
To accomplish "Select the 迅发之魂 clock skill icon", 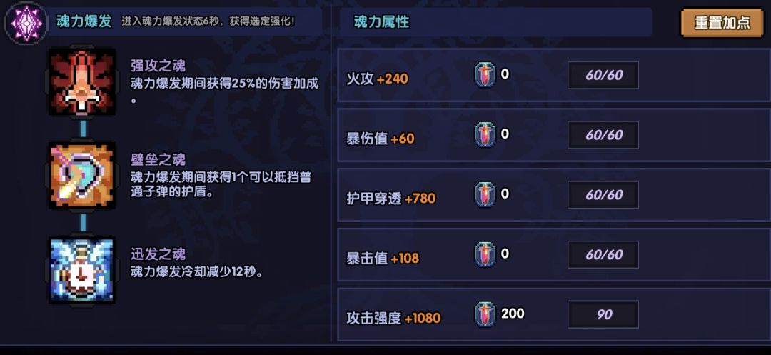I will click(x=82, y=269).
